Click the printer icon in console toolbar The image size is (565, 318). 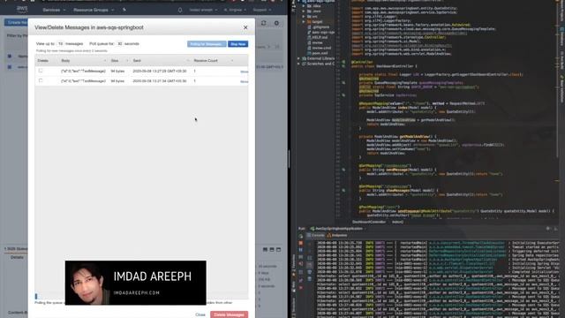click(310, 272)
